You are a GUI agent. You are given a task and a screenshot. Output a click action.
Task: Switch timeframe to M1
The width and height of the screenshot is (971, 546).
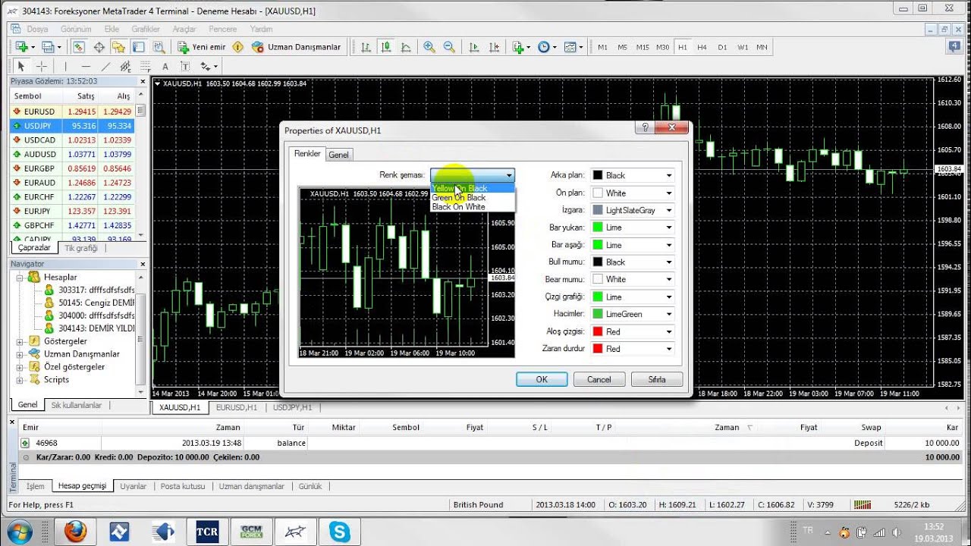pyautogui.click(x=603, y=47)
